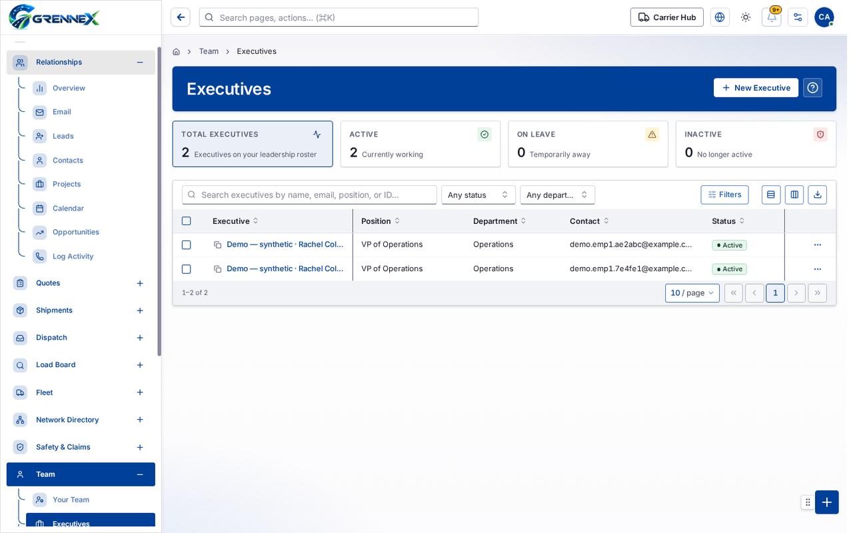Expand the Fleet sidebar section
Screen dimensions: 853x533
[140, 392]
